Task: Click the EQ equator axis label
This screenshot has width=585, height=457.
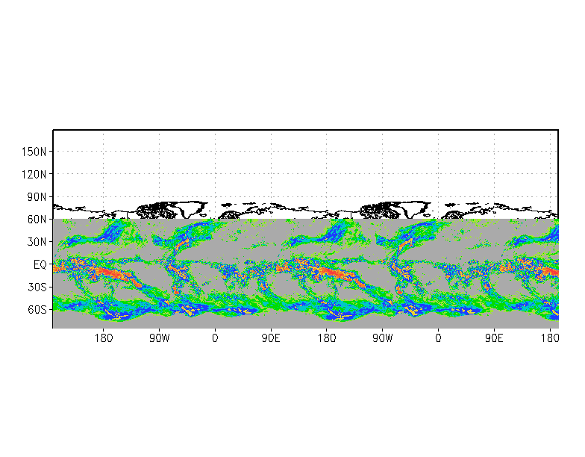Action: (x=40, y=264)
